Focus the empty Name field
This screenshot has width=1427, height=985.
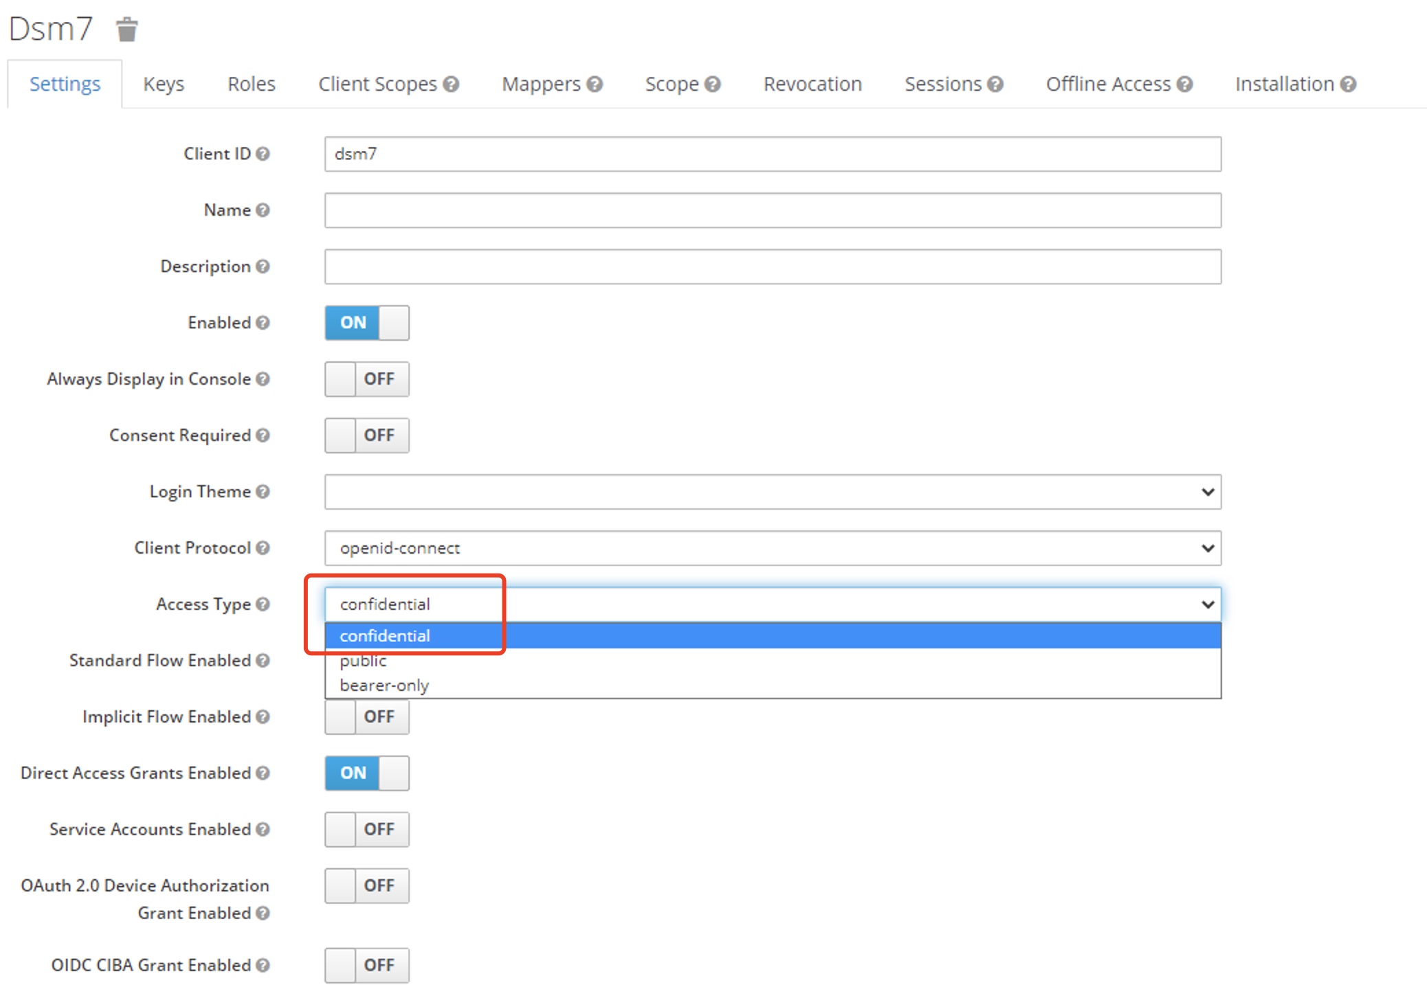pyautogui.click(x=773, y=210)
